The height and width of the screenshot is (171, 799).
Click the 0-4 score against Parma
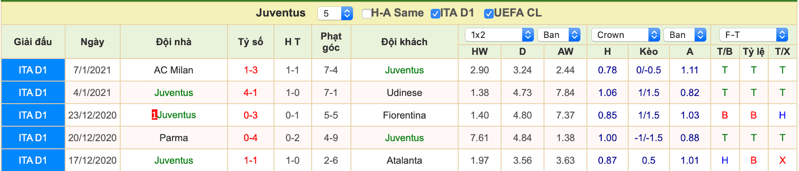coord(251,138)
